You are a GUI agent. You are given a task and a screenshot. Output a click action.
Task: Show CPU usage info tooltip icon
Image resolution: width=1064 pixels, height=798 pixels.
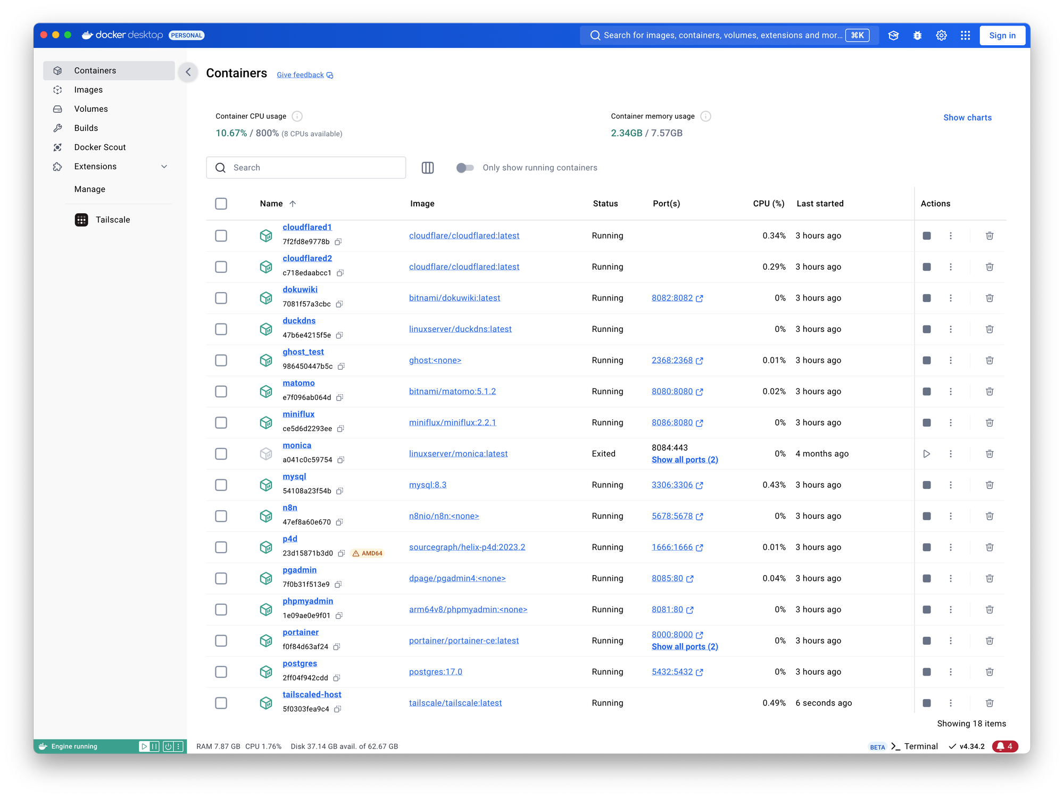click(x=297, y=116)
